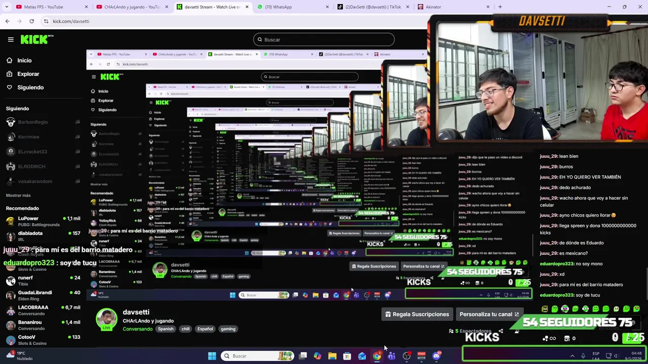
Task: Open Voicemeeter from taskbar
Action: point(421,356)
